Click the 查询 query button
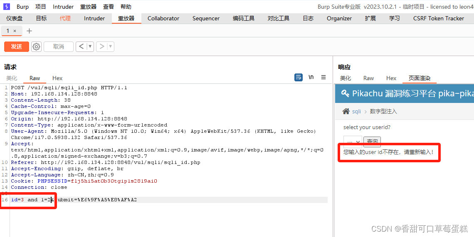Image resolution: width=474 pixels, height=237 pixels. tap(372, 142)
